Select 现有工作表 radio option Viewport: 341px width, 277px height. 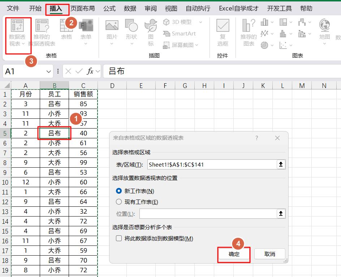pyautogui.click(x=119, y=202)
